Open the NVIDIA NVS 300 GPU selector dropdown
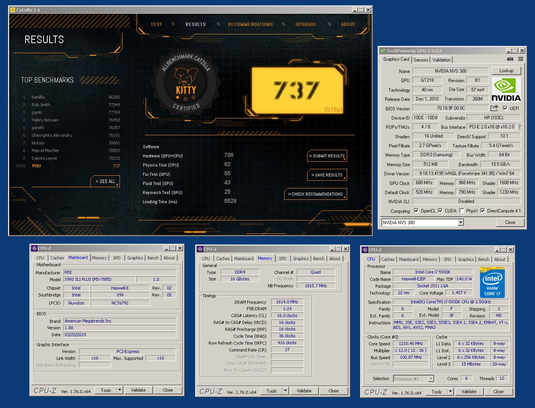Screen dimensions: 535x408 pos(461,222)
